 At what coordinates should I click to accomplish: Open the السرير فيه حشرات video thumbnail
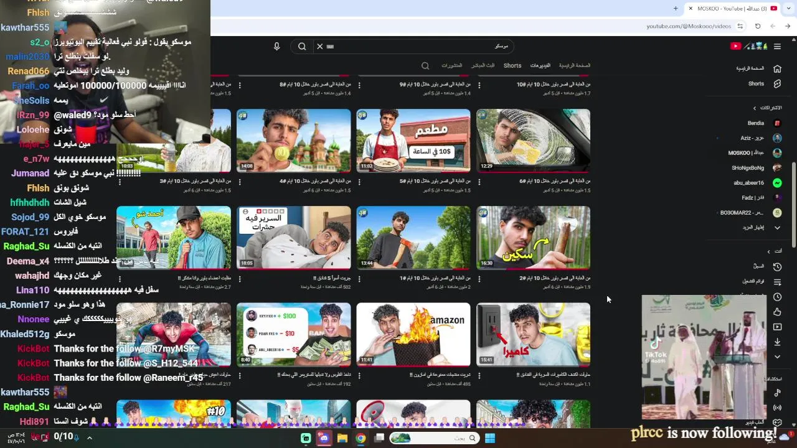coord(293,238)
